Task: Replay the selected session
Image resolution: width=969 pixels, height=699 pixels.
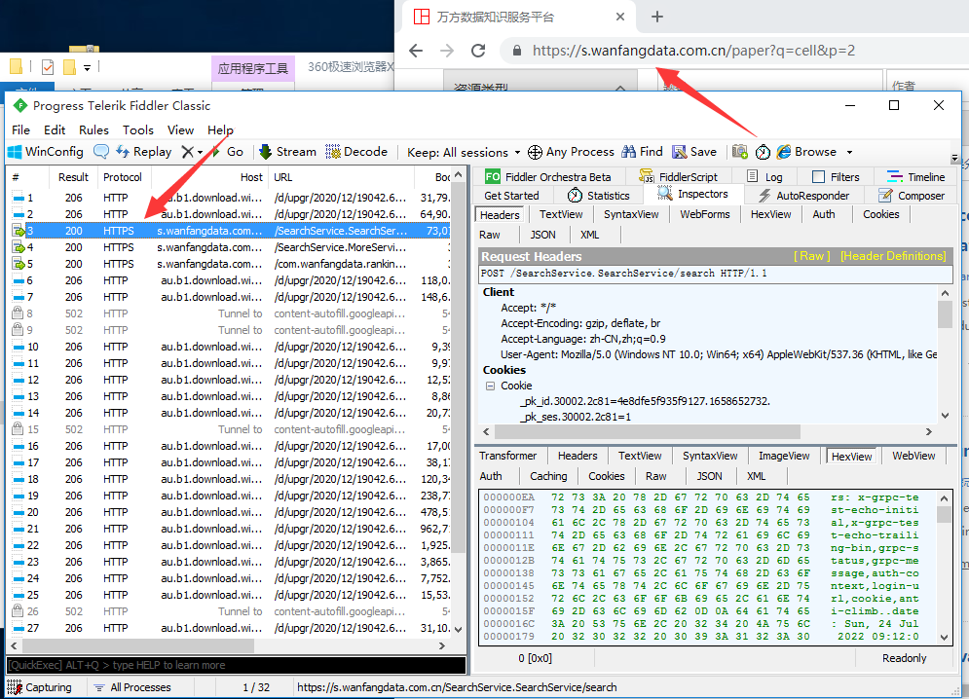Action: coord(143,152)
